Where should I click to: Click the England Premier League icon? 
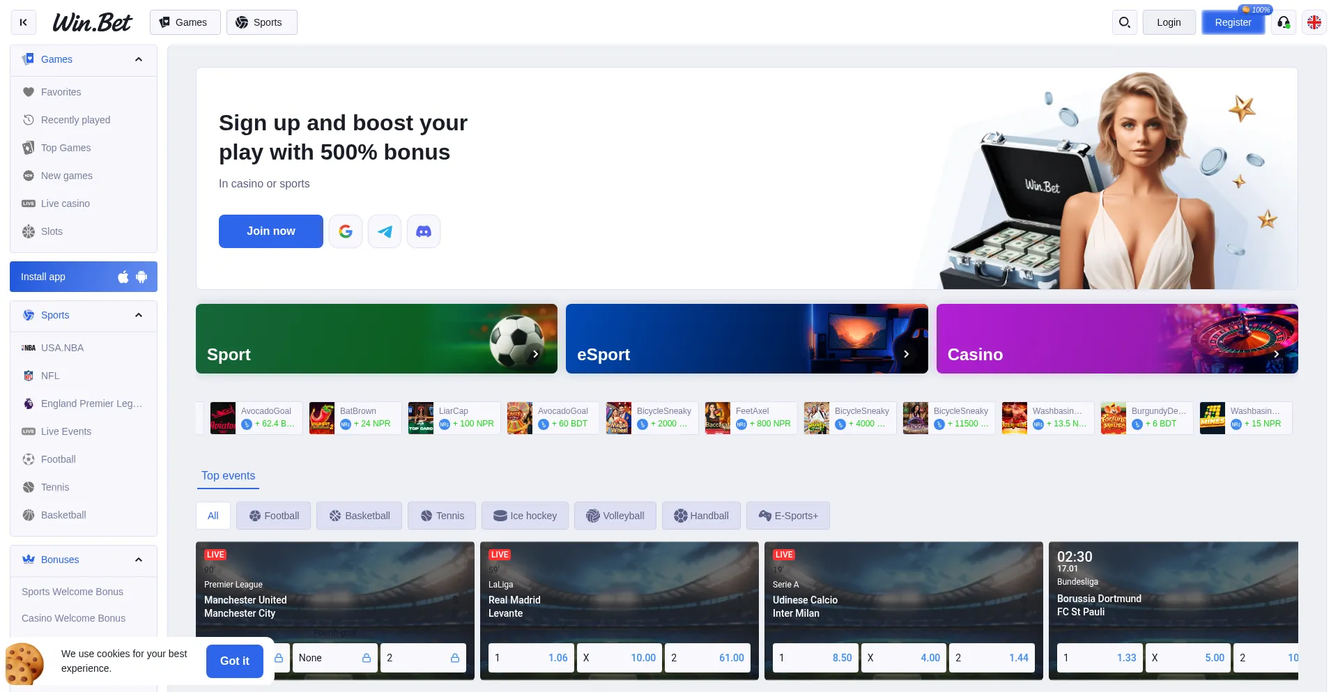(29, 403)
